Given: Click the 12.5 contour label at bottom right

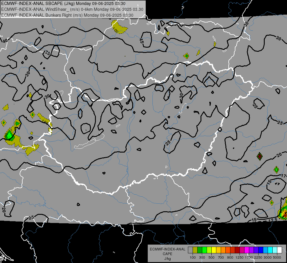Looking at the screenshot, I should (x=273, y=220).
